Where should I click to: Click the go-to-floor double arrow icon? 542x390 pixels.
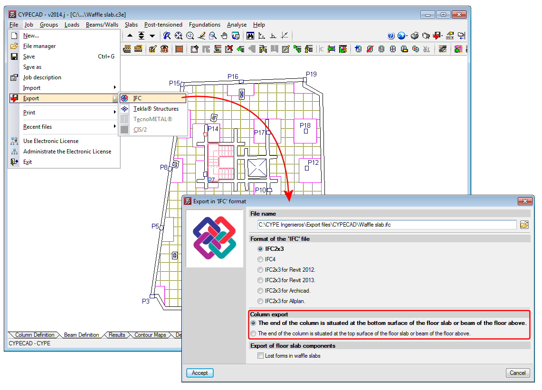142,36
